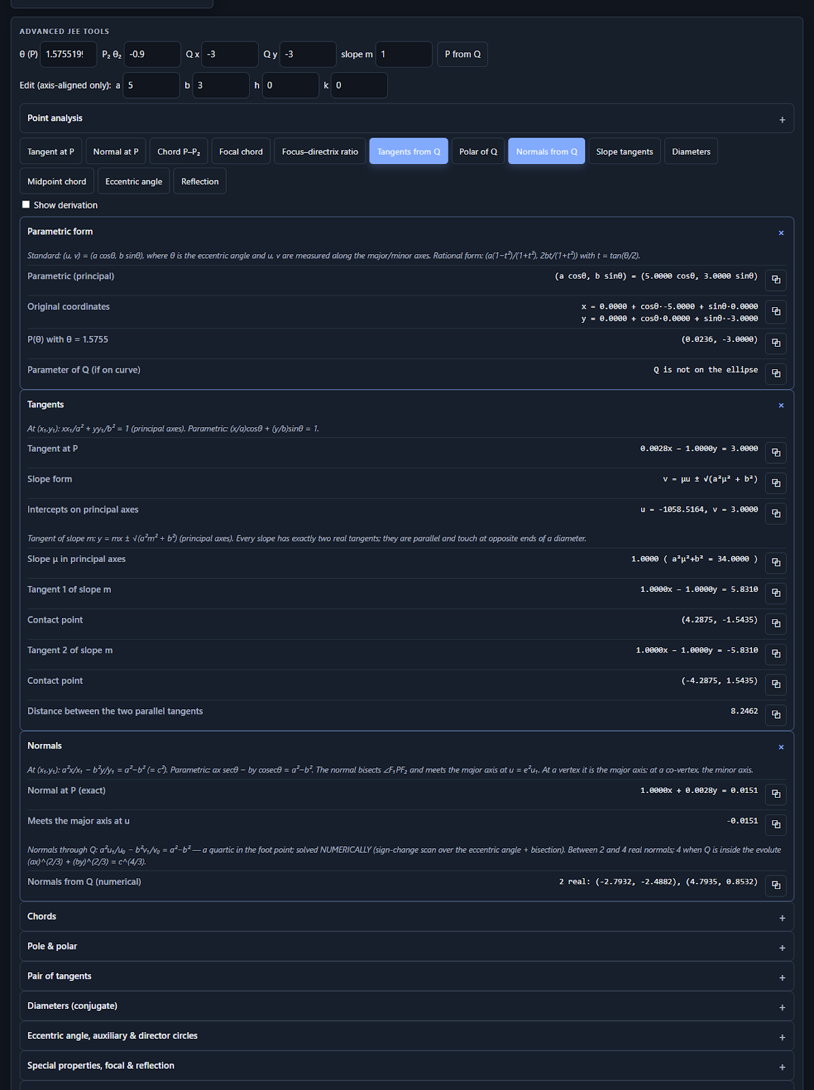This screenshot has height=1090, width=814.
Task: Toggle off the Normals from Q button
Action: click(547, 151)
